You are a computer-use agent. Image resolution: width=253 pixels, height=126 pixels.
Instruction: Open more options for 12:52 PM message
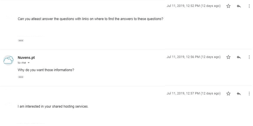click(x=249, y=6)
